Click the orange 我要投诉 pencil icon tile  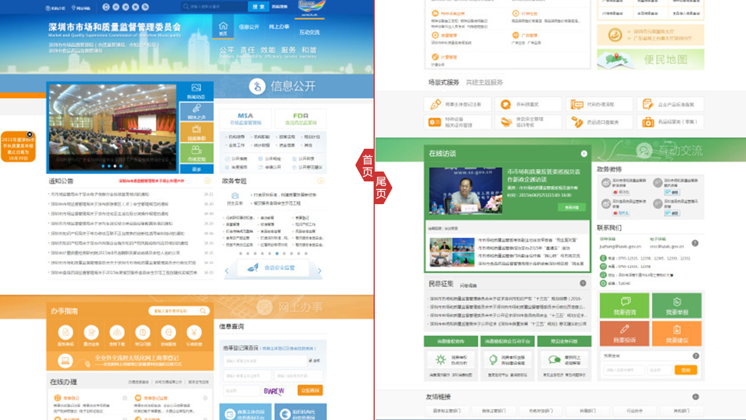pyautogui.click(x=624, y=333)
